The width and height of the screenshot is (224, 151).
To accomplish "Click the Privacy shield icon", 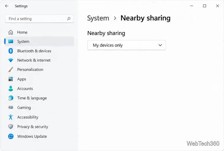I will (11, 126).
